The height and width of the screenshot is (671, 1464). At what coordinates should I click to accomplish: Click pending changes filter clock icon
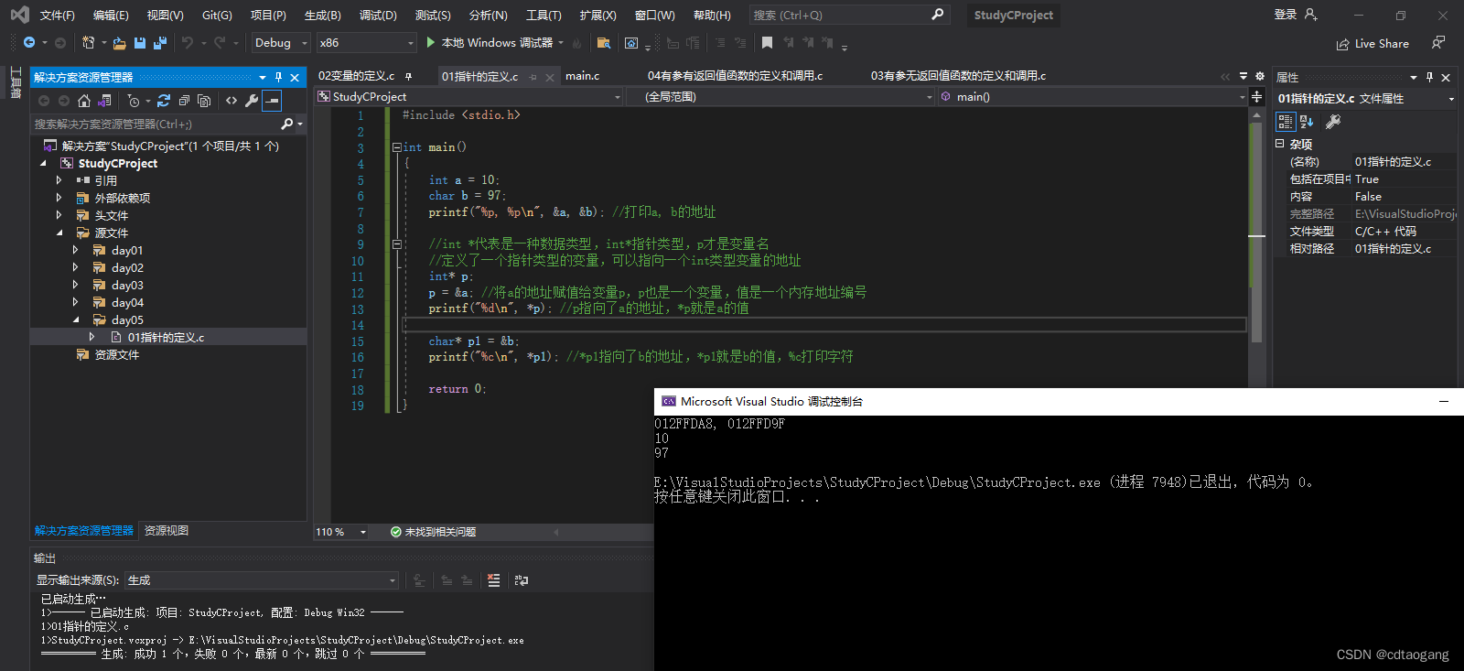(134, 101)
